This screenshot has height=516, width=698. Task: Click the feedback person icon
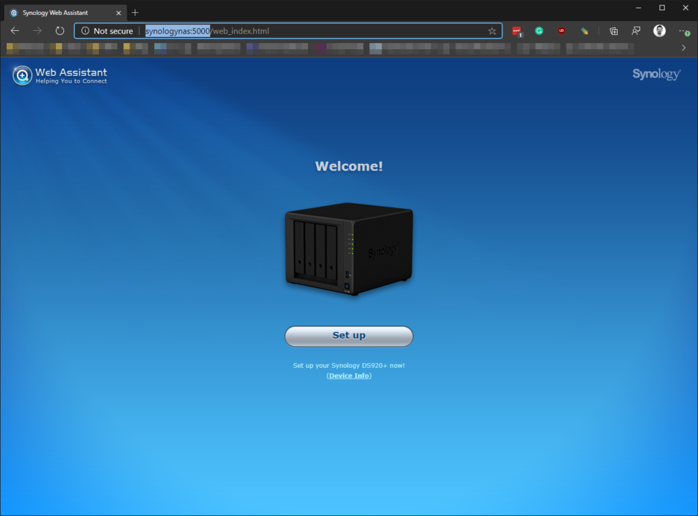636,31
